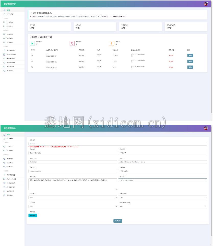Click the blue action button in the last order row
213x248 pixels.
point(190,67)
